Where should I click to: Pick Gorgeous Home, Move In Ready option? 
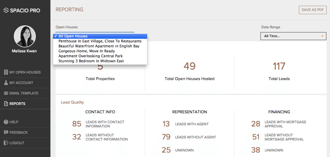click(x=86, y=51)
